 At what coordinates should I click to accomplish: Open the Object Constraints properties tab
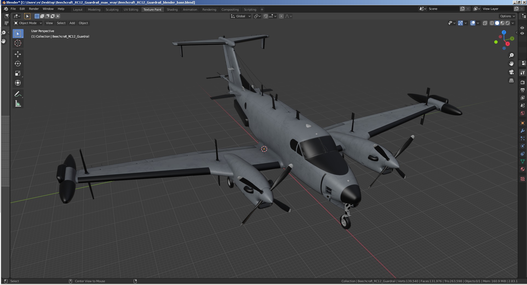pyautogui.click(x=523, y=154)
